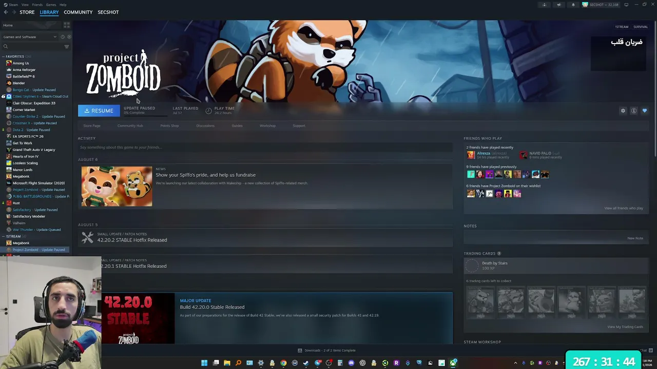
Task: Open the Discussions link
Action: (x=205, y=126)
